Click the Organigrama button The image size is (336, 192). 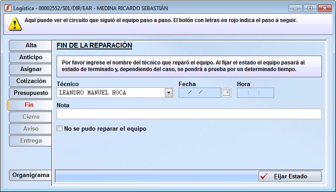(x=31, y=175)
